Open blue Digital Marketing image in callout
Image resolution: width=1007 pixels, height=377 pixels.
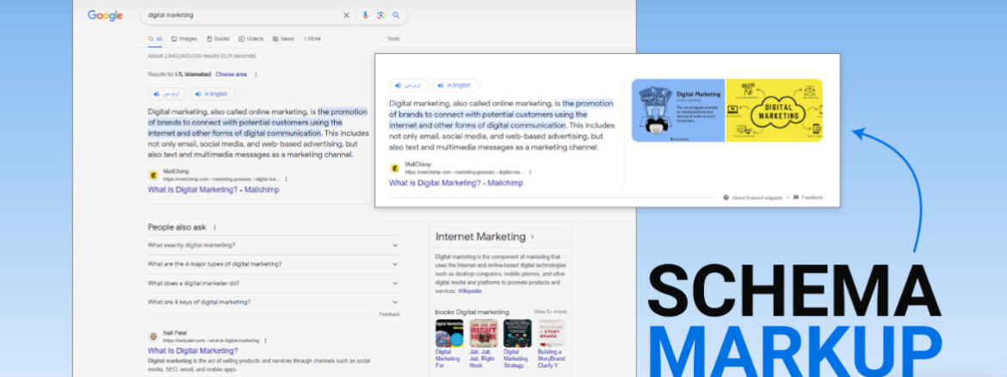678,110
